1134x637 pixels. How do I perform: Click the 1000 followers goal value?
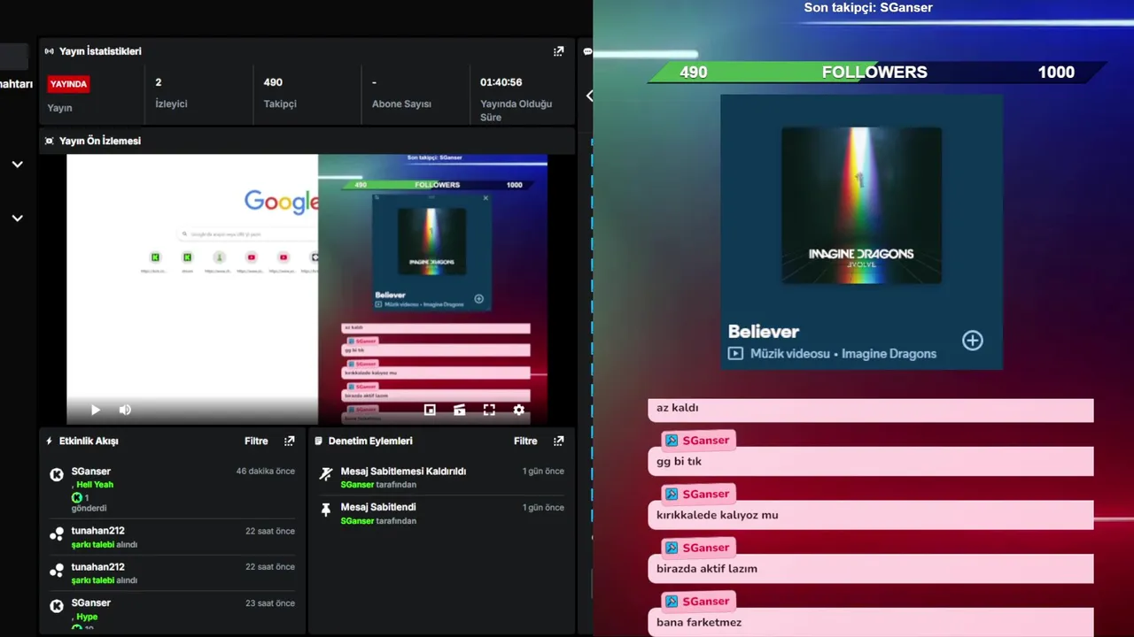tap(1056, 73)
